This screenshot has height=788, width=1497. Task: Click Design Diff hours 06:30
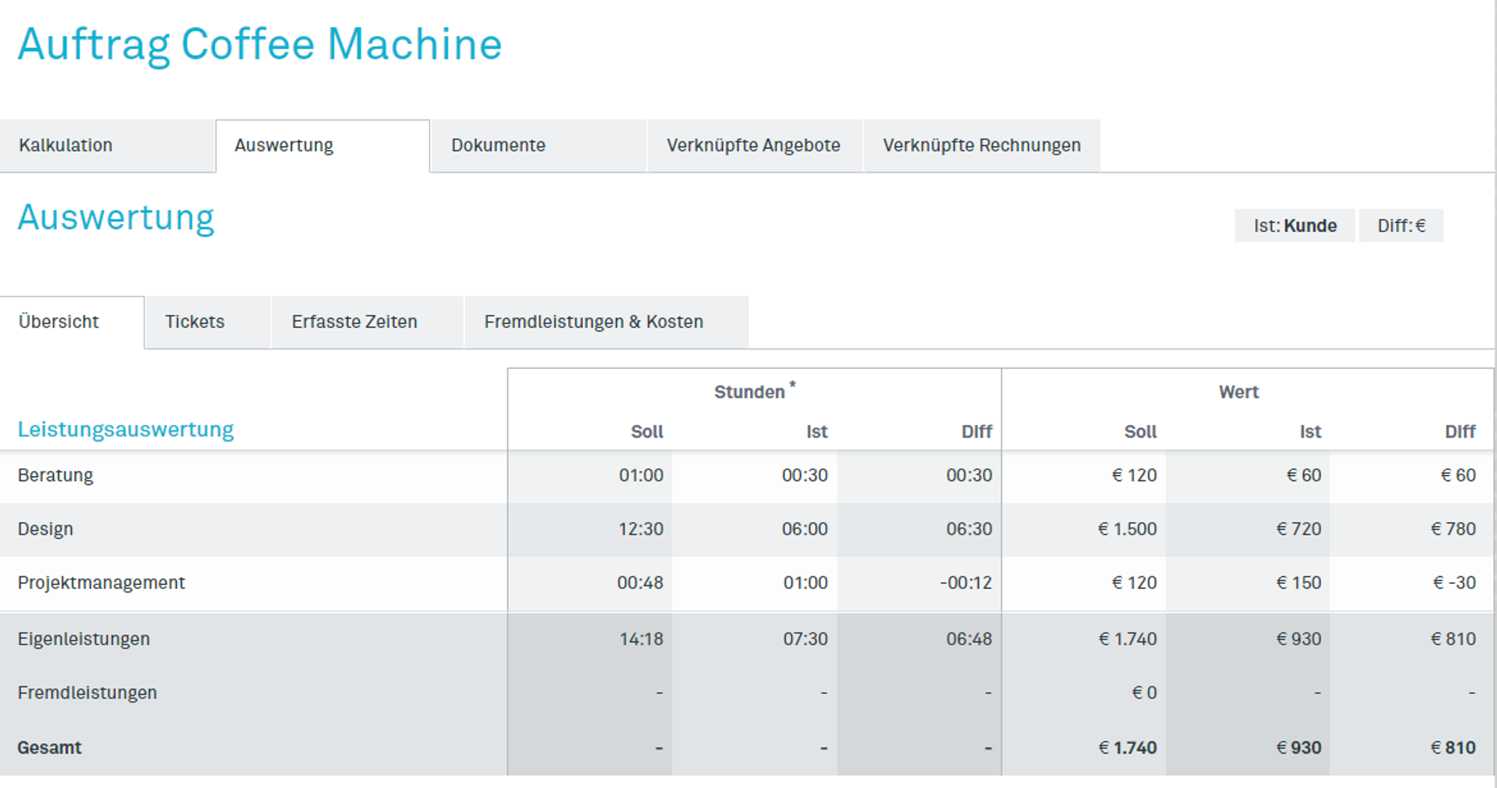point(969,530)
